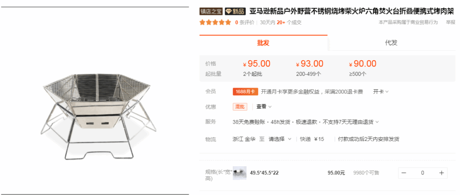This screenshot has width=460, height=195.
Task: Switch to the 批发 tab
Action: 263,43
